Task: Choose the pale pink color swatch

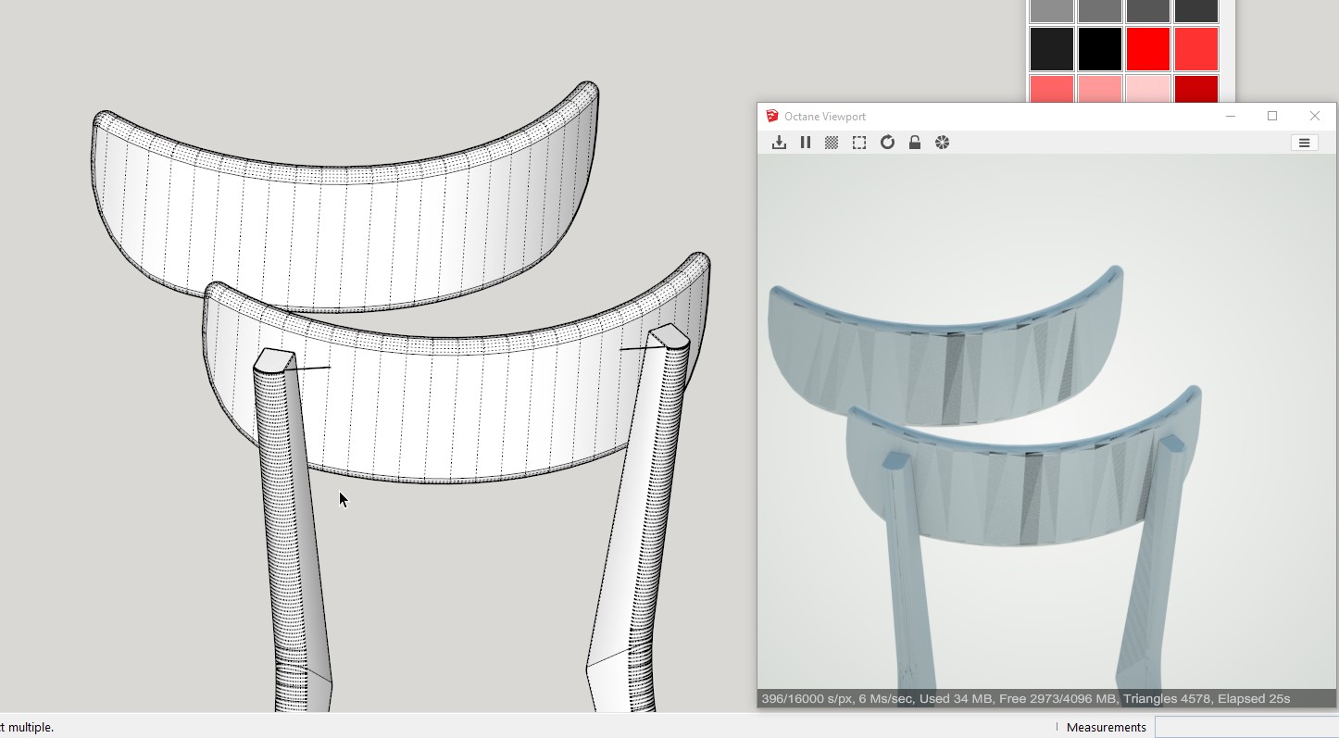Action: [1148, 89]
